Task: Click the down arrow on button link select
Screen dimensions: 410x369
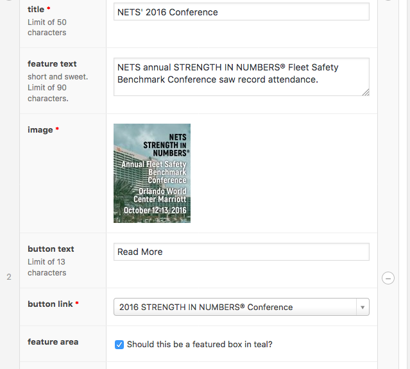Action: 363,307
